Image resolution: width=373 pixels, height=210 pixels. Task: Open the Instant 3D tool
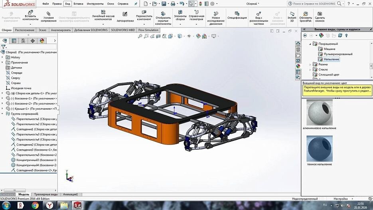click(x=292, y=13)
